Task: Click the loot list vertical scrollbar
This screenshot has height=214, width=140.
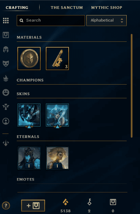Action: tap(131, 86)
